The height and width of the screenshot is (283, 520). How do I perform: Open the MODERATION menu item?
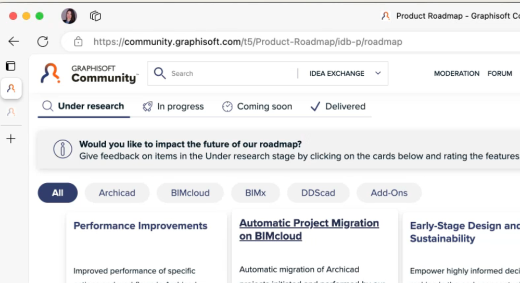click(x=456, y=74)
